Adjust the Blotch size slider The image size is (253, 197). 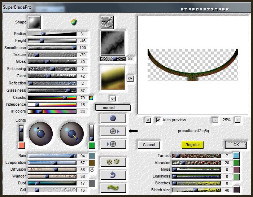pyautogui.click(x=196, y=190)
